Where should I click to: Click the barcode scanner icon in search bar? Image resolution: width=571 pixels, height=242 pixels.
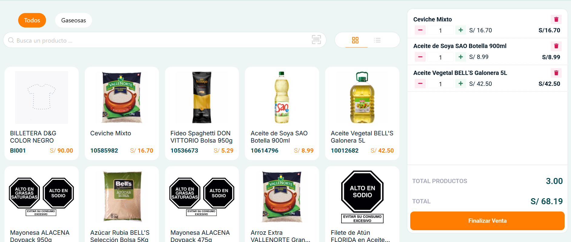(316, 40)
